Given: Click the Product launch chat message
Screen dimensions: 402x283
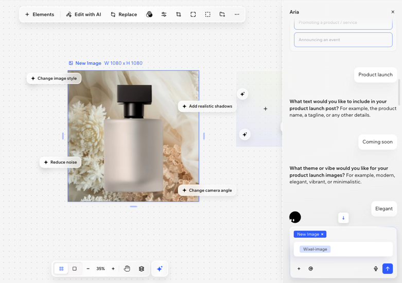Looking at the screenshot, I should pyautogui.click(x=375, y=75).
